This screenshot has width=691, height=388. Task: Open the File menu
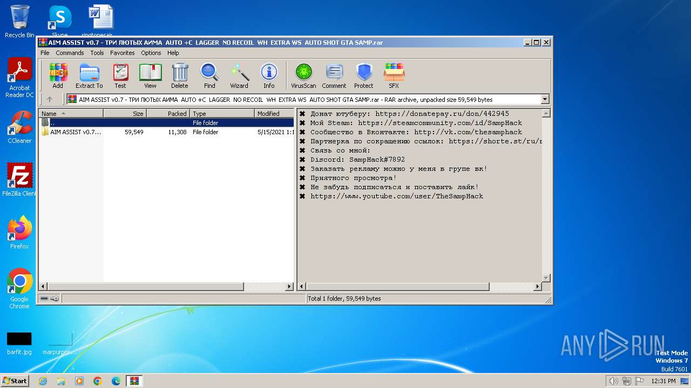[45, 53]
